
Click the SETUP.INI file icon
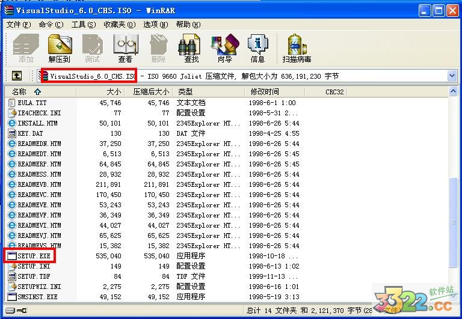pyautogui.click(x=12, y=266)
